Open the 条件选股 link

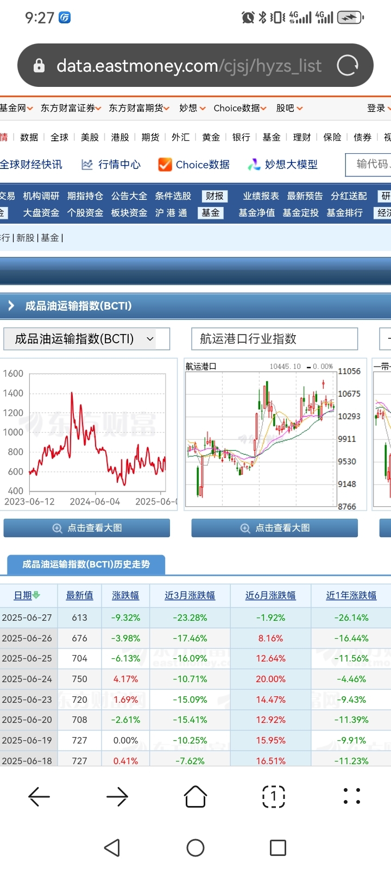[x=173, y=196]
